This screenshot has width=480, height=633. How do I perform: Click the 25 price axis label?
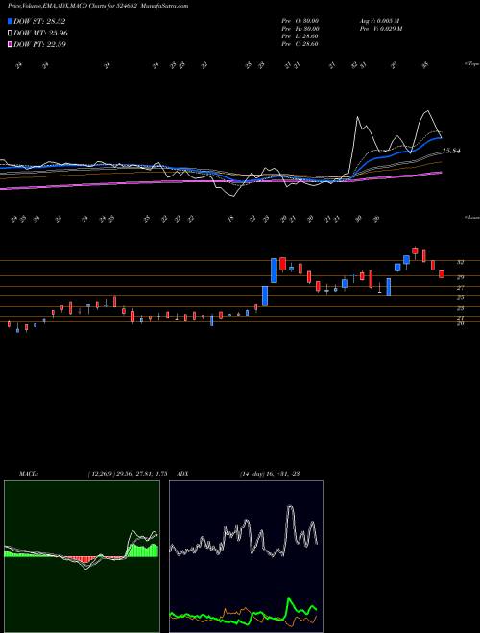point(460,298)
